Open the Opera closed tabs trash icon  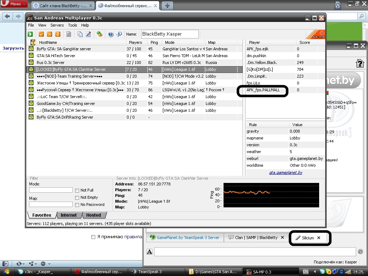tap(338, 5)
